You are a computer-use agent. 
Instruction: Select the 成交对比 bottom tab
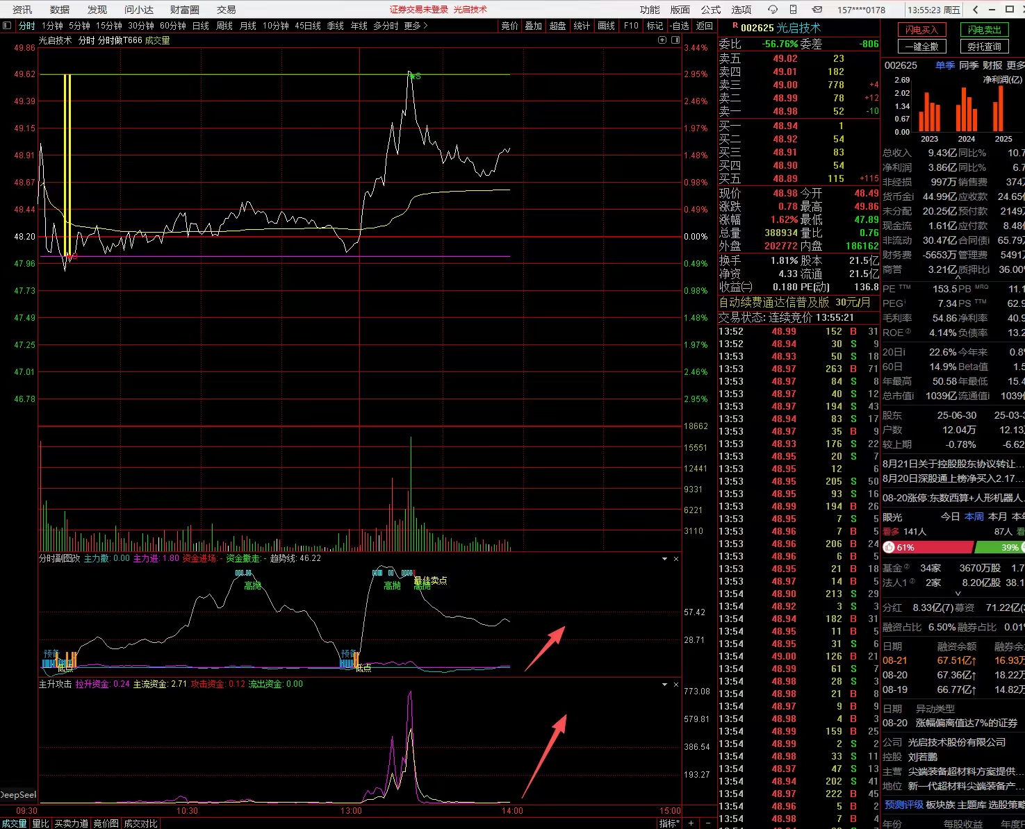[141, 823]
